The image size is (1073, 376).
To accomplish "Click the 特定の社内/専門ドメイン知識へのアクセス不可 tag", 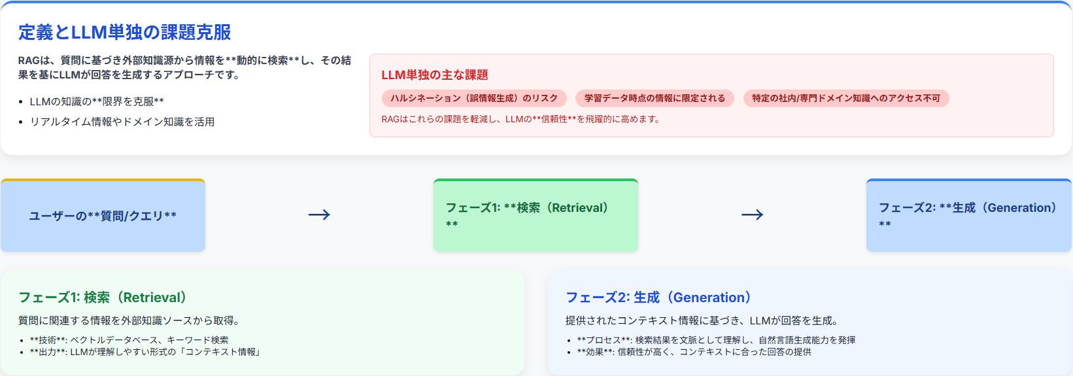I will [x=845, y=98].
